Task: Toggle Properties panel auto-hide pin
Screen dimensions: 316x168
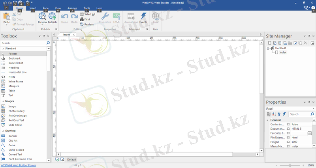Action: 309,102
